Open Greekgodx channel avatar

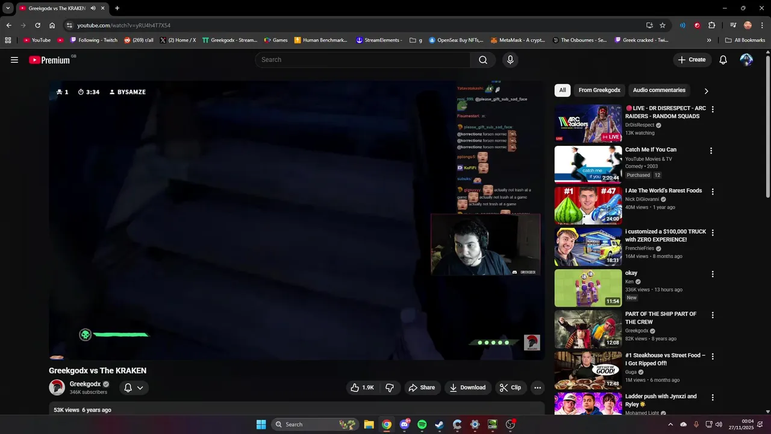click(x=57, y=388)
